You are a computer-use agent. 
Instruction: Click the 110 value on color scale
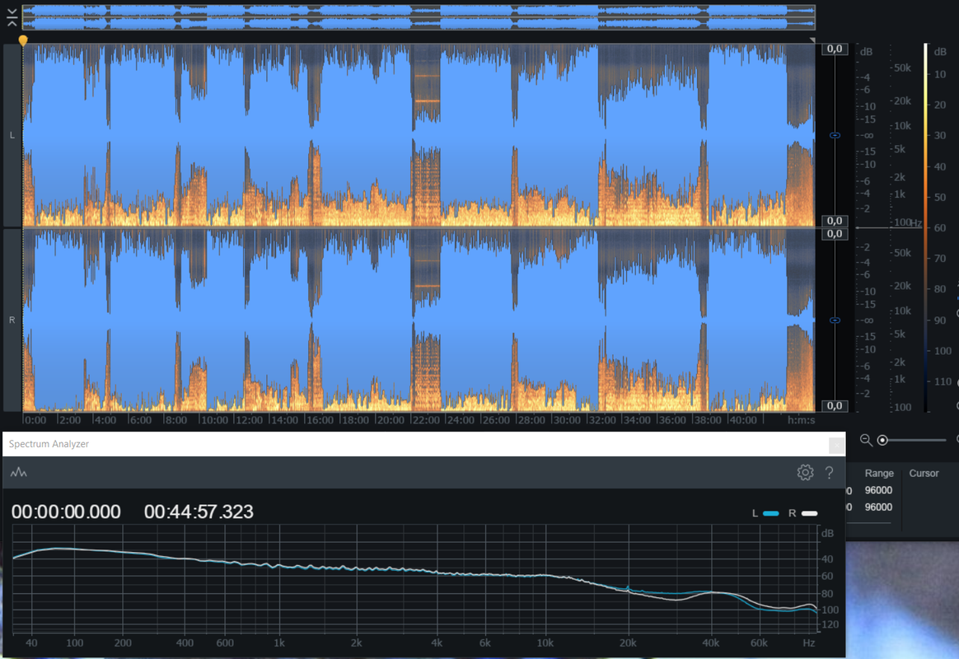(x=943, y=381)
